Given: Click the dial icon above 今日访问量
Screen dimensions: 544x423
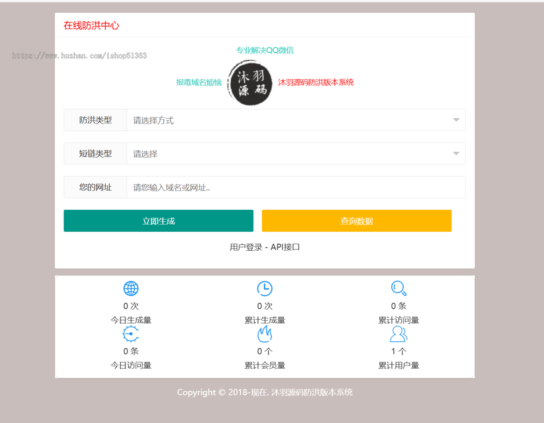Looking at the screenshot, I should [131, 334].
